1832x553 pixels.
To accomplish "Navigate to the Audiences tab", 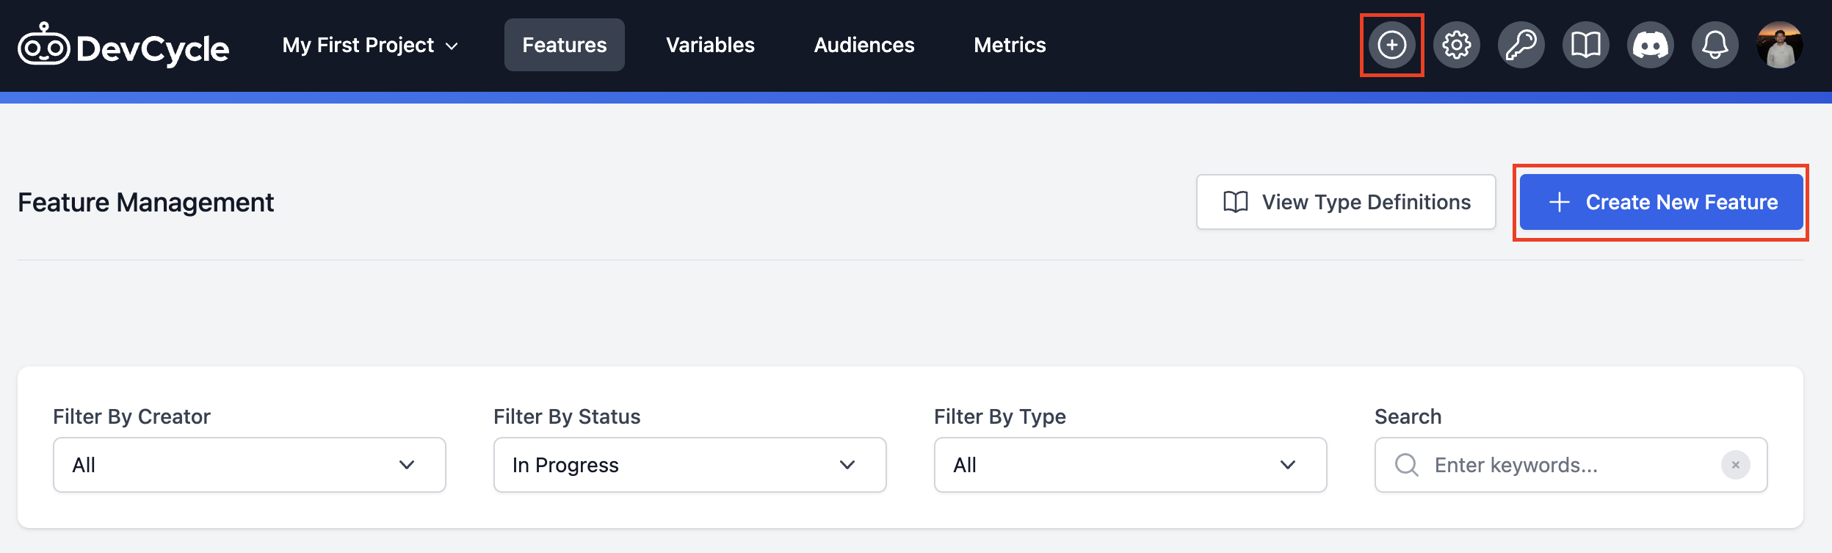I will tap(863, 46).
